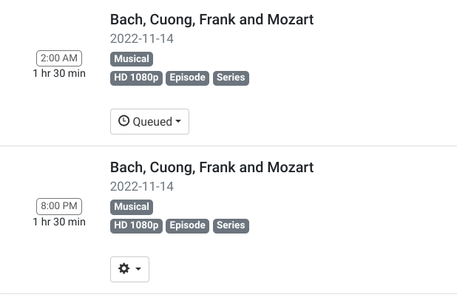Expand the Queued dropdown caret

[178, 122]
